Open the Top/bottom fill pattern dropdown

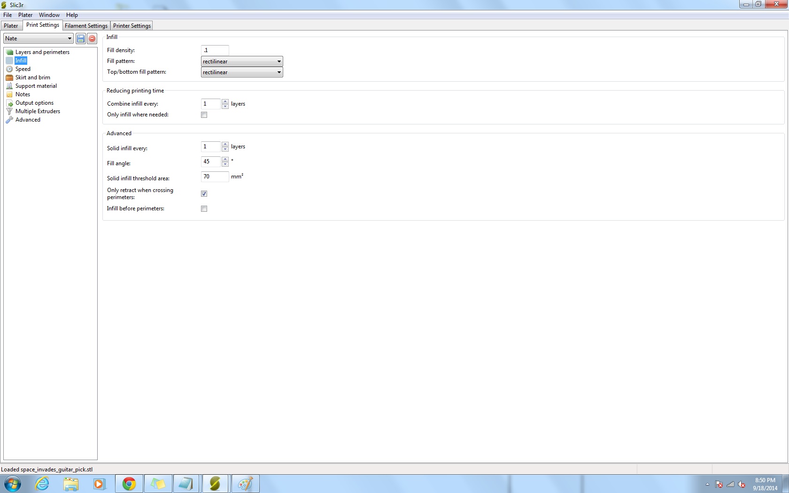[242, 72]
